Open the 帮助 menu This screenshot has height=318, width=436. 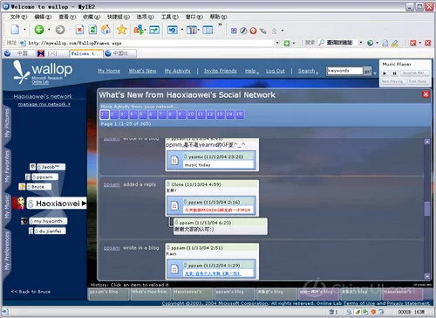pos(218,17)
